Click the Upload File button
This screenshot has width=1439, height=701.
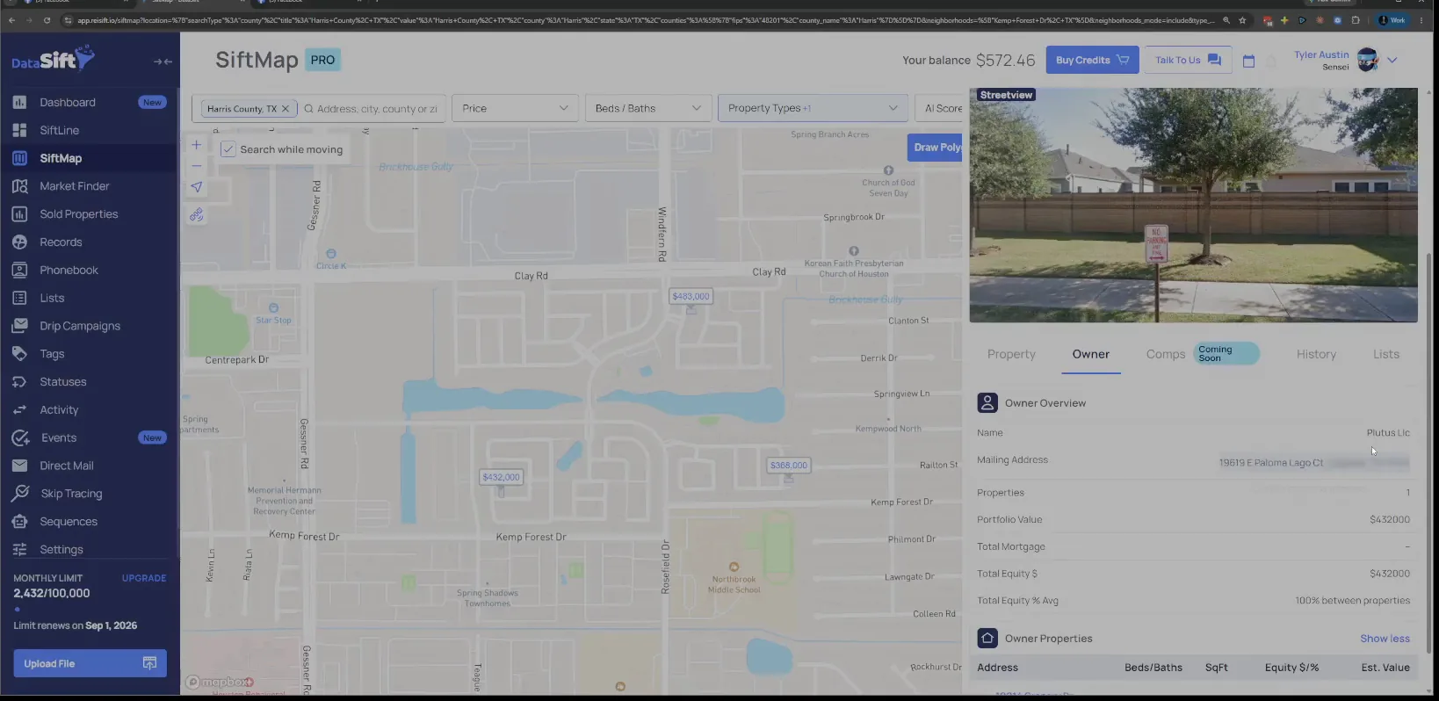(90, 663)
